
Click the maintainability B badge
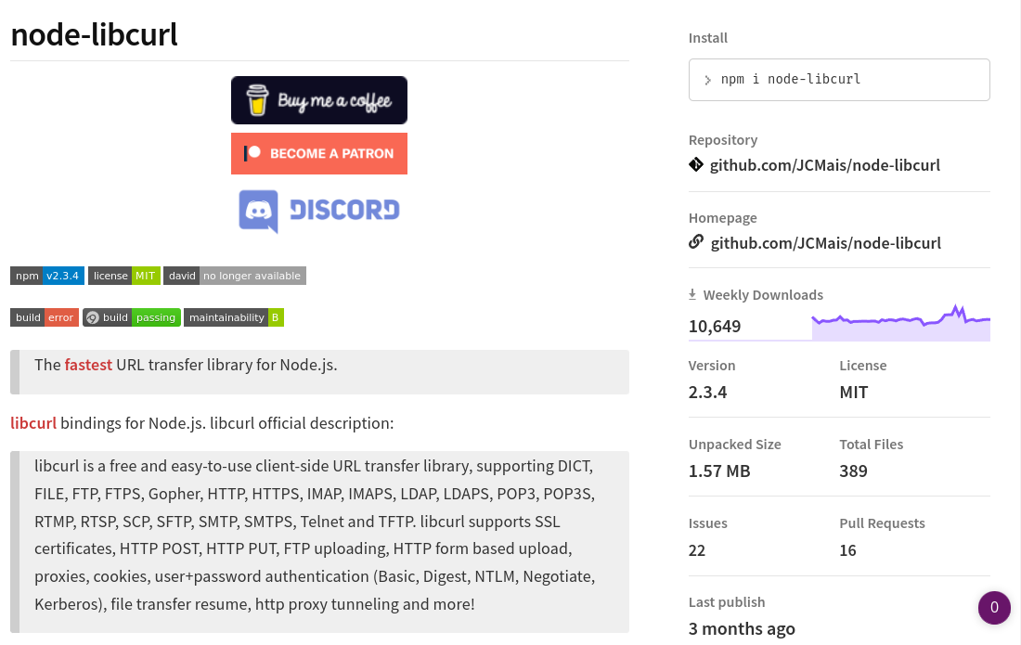click(234, 317)
